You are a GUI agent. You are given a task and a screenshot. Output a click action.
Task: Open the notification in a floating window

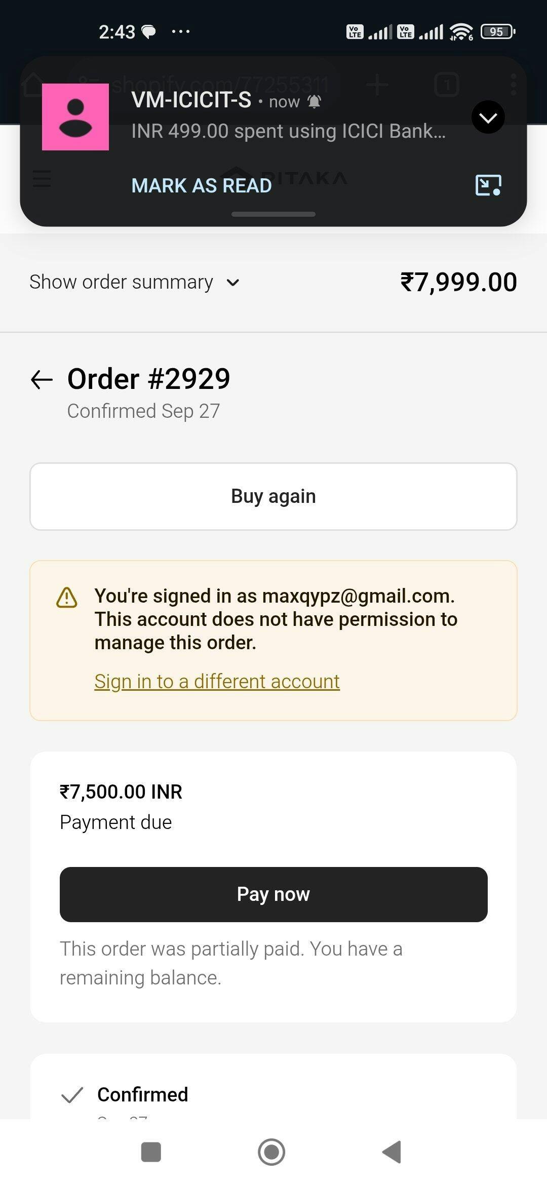488,185
